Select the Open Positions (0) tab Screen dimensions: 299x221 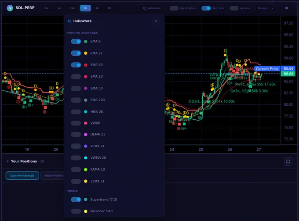22,175
